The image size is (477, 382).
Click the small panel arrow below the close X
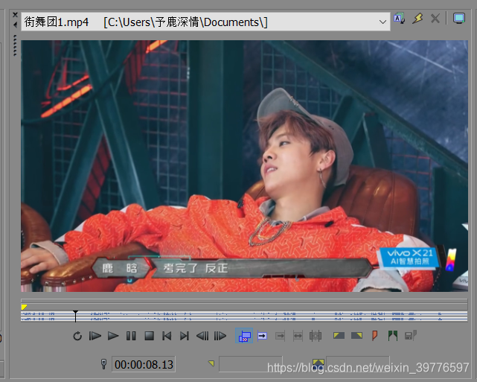point(15,25)
